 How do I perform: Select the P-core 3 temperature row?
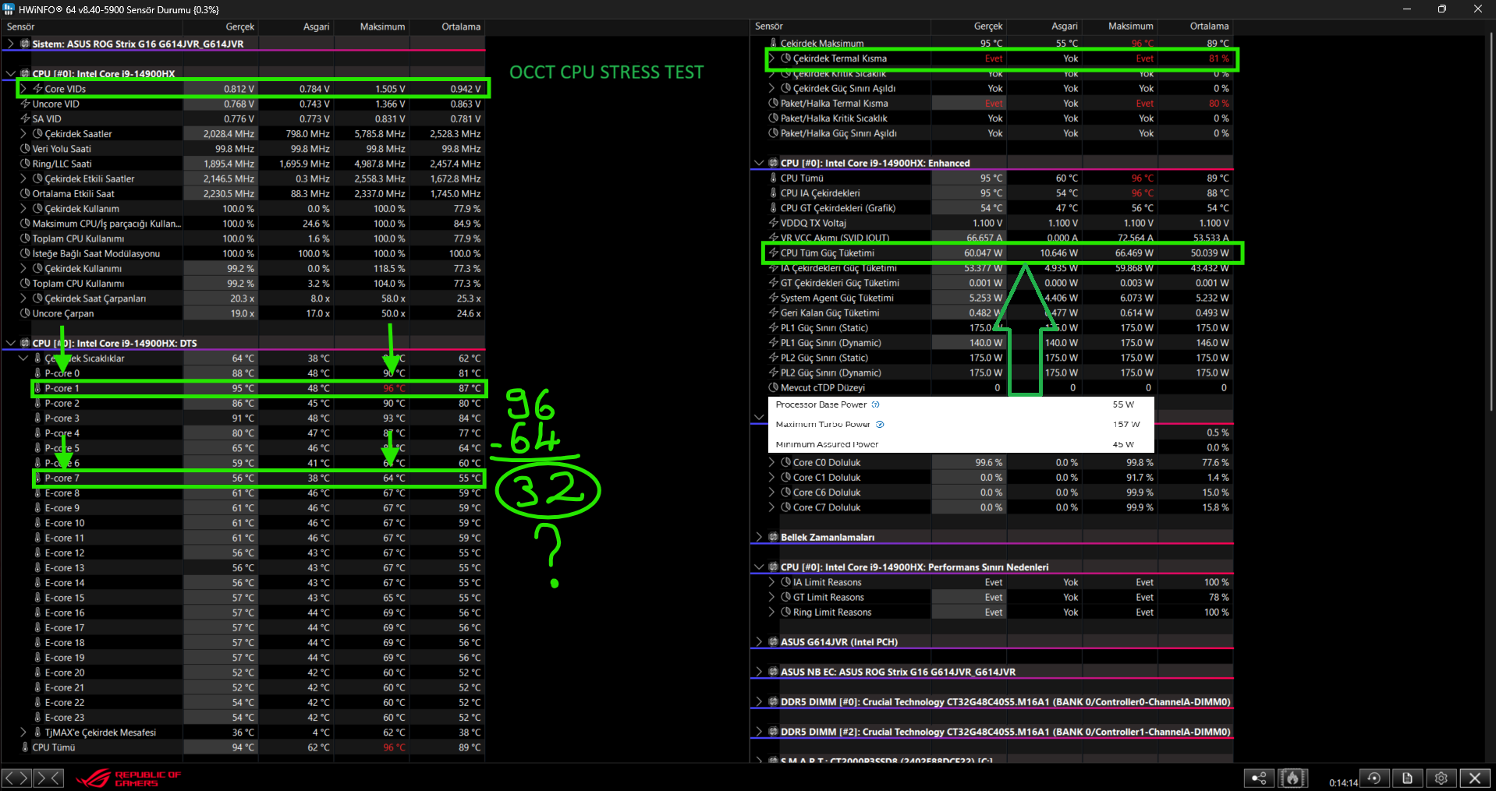click(243, 418)
